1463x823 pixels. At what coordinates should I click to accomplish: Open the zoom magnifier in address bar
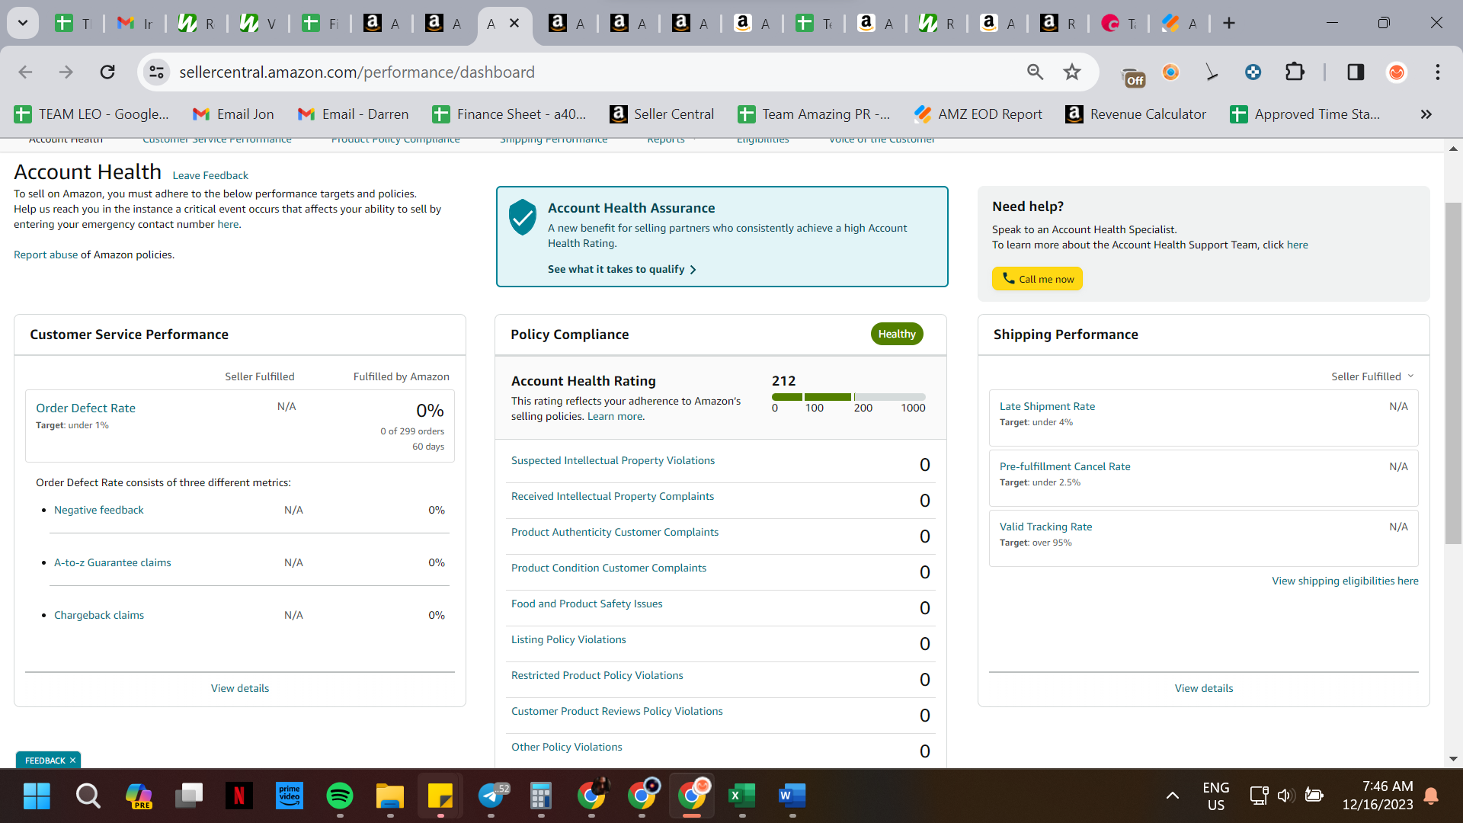point(1035,72)
